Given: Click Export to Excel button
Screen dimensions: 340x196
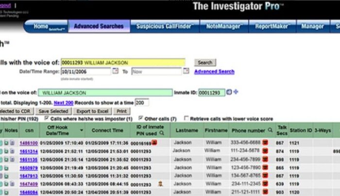Looking at the screenshot, I should tap(92, 111).
